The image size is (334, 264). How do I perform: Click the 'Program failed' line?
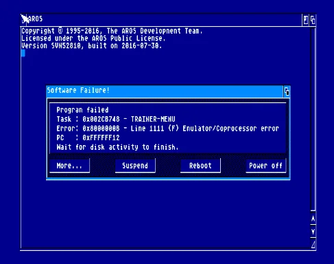point(82,110)
